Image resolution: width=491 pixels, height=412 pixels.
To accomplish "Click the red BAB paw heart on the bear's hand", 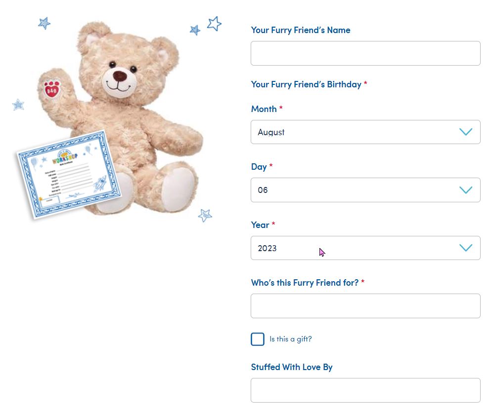I will (x=51, y=89).
